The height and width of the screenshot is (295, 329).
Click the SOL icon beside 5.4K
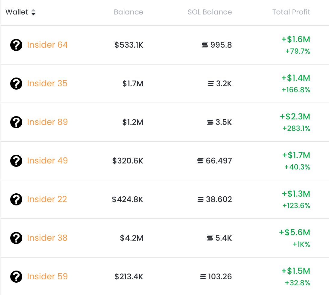[x=210, y=238]
